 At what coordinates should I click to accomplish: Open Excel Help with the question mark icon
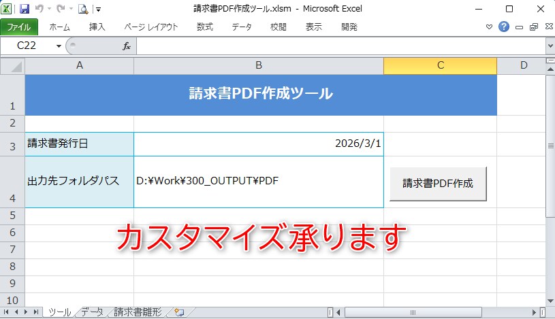[504, 27]
